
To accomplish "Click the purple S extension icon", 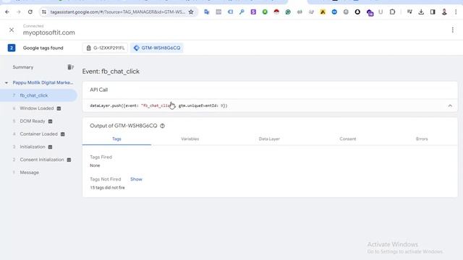I will 253,12.
